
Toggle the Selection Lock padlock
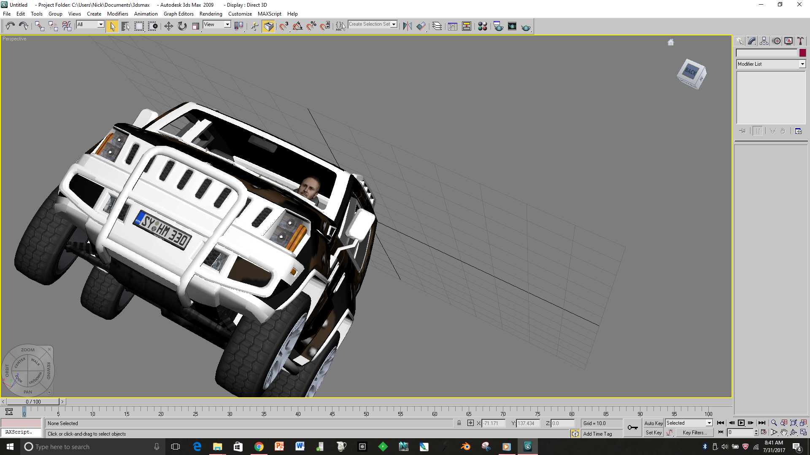tap(459, 423)
